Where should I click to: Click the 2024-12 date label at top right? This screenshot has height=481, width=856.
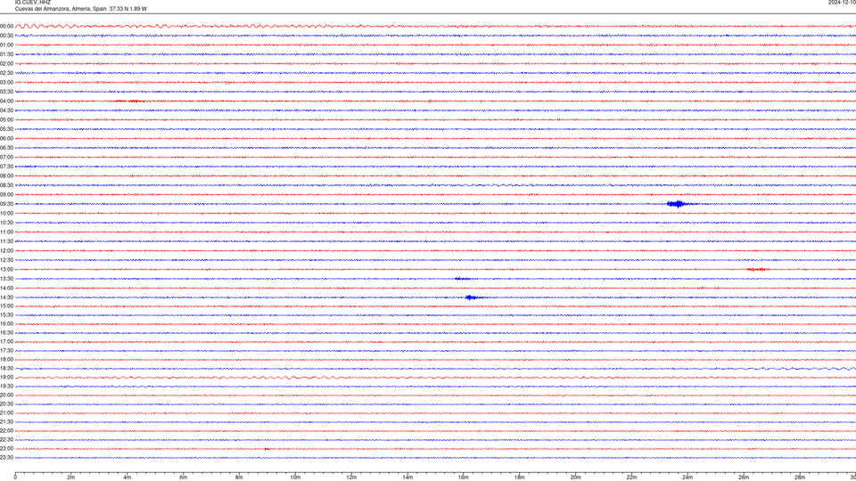(x=842, y=2)
